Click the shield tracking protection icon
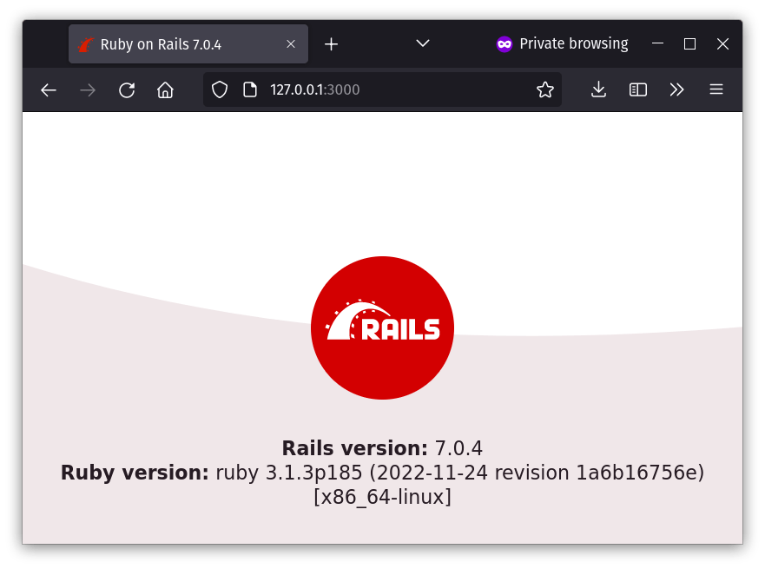 coord(219,89)
